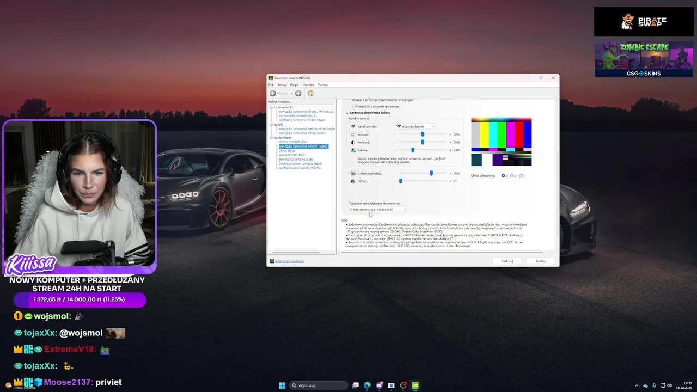
Task: Click the volume speaker tray icon
Action: tap(669, 385)
